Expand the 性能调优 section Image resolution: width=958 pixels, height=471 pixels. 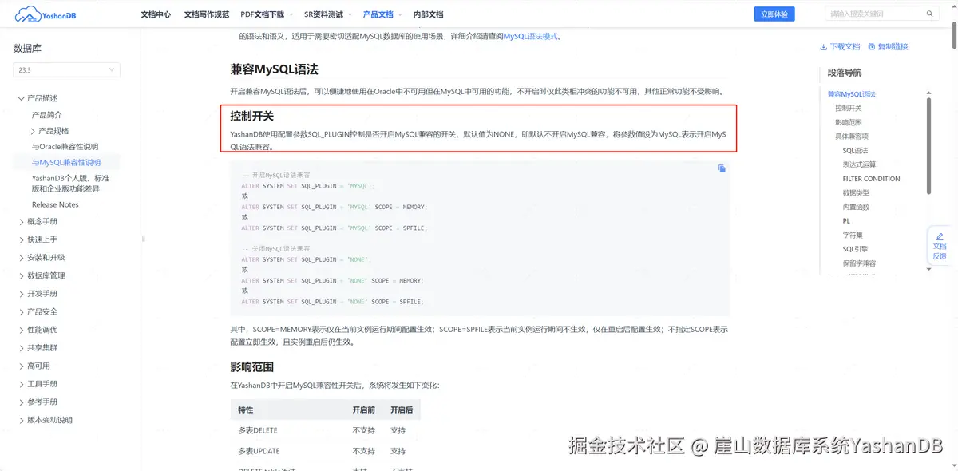coord(22,330)
